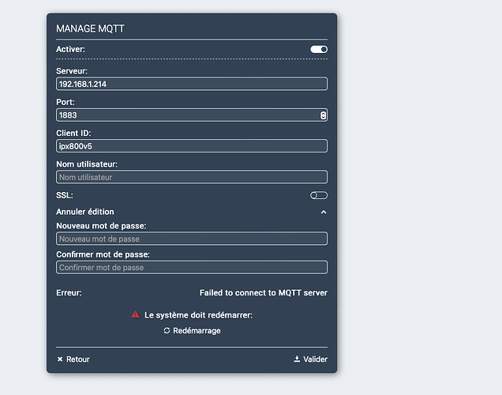Click the 'Failed to connect to MQTT server' message

coord(264,293)
